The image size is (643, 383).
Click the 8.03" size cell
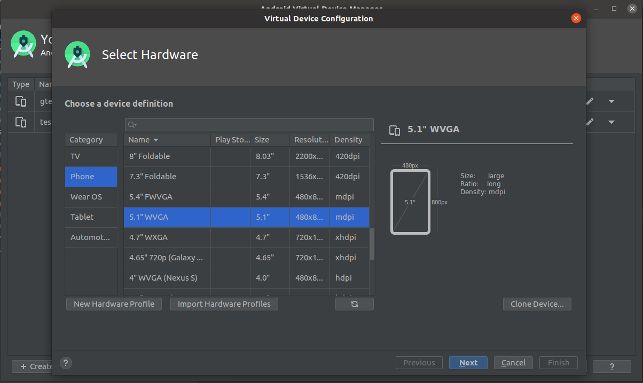click(x=270, y=156)
